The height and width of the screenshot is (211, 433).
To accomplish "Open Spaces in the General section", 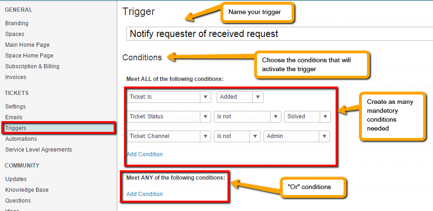I will (15, 34).
